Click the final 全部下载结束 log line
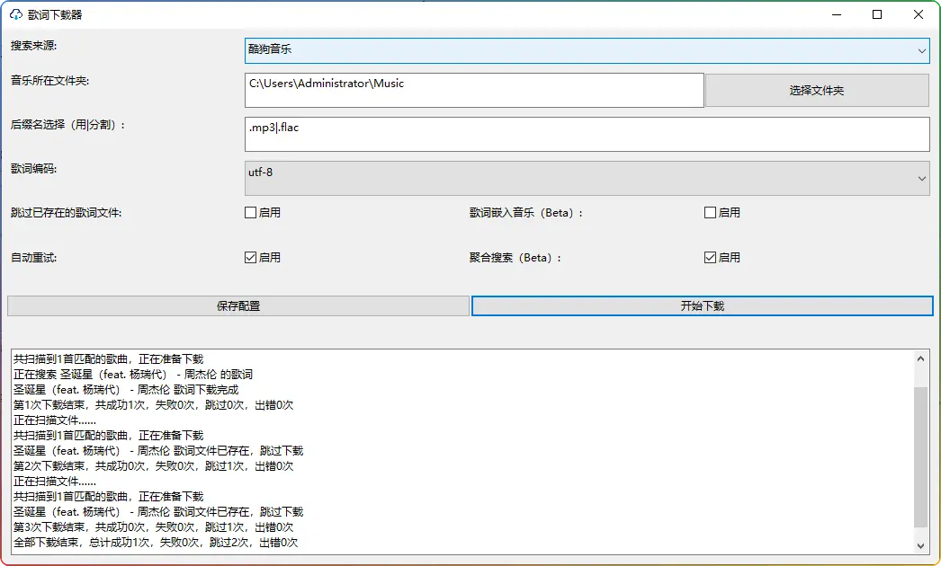The image size is (941, 566). 156,543
